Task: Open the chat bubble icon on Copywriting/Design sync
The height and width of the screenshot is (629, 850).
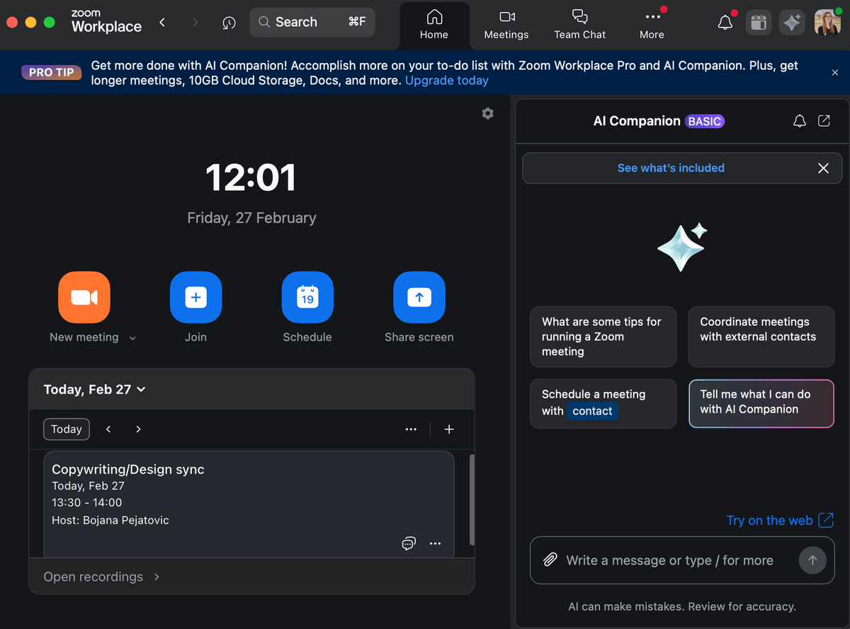Action: (x=409, y=543)
